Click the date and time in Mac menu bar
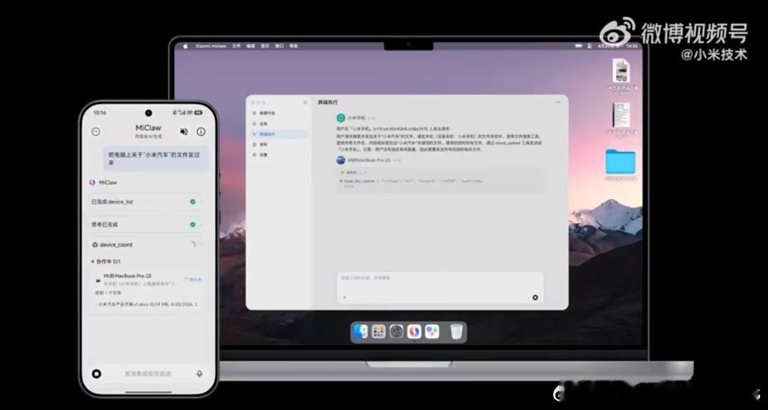Screen dimensions: 768x410 pyautogui.click(x=618, y=46)
